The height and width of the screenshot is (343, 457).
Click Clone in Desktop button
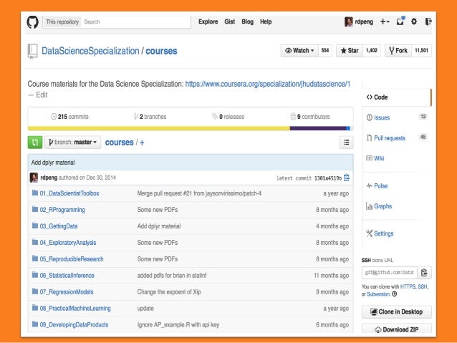[397, 311]
